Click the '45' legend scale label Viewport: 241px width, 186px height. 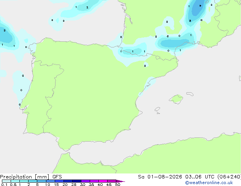coord(109,184)
